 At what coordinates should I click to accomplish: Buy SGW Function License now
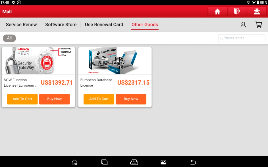[55, 99]
